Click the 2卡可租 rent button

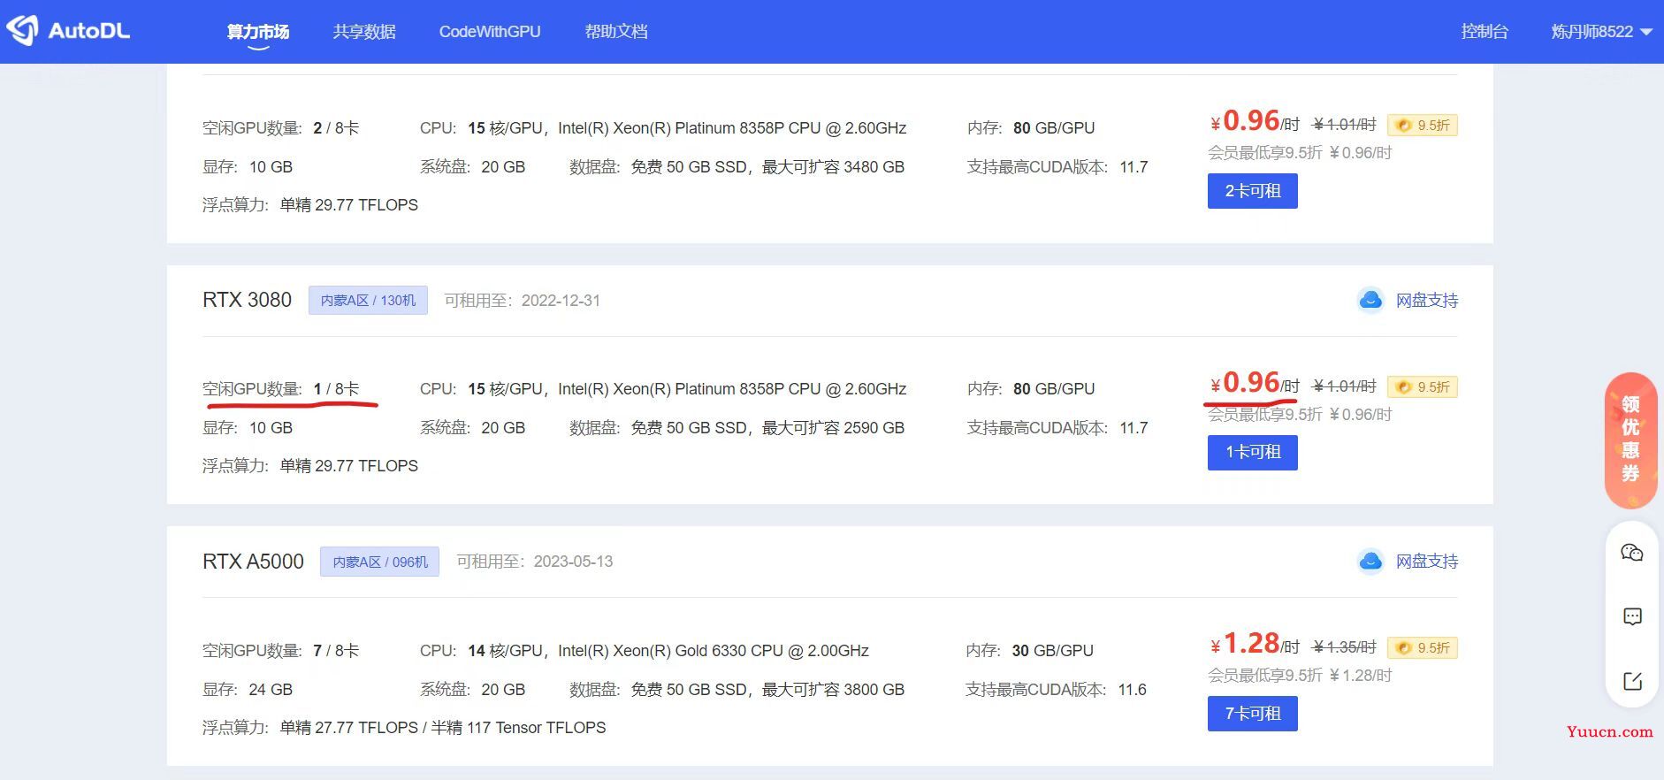(1252, 191)
